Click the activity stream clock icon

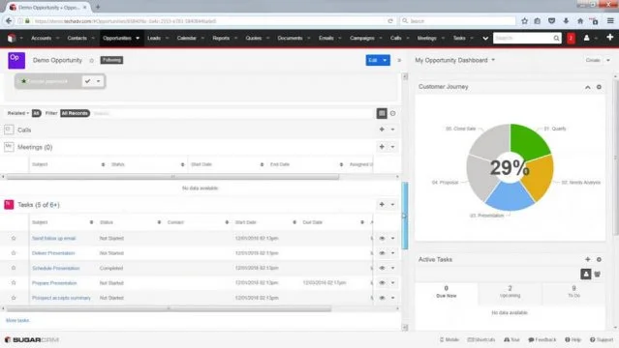click(x=392, y=113)
